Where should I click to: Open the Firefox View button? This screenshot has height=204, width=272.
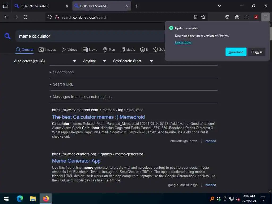point(5,6)
